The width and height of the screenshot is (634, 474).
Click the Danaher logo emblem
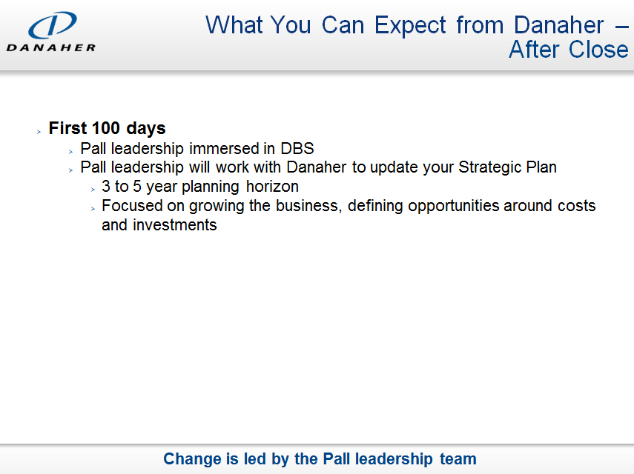(x=51, y=25)
